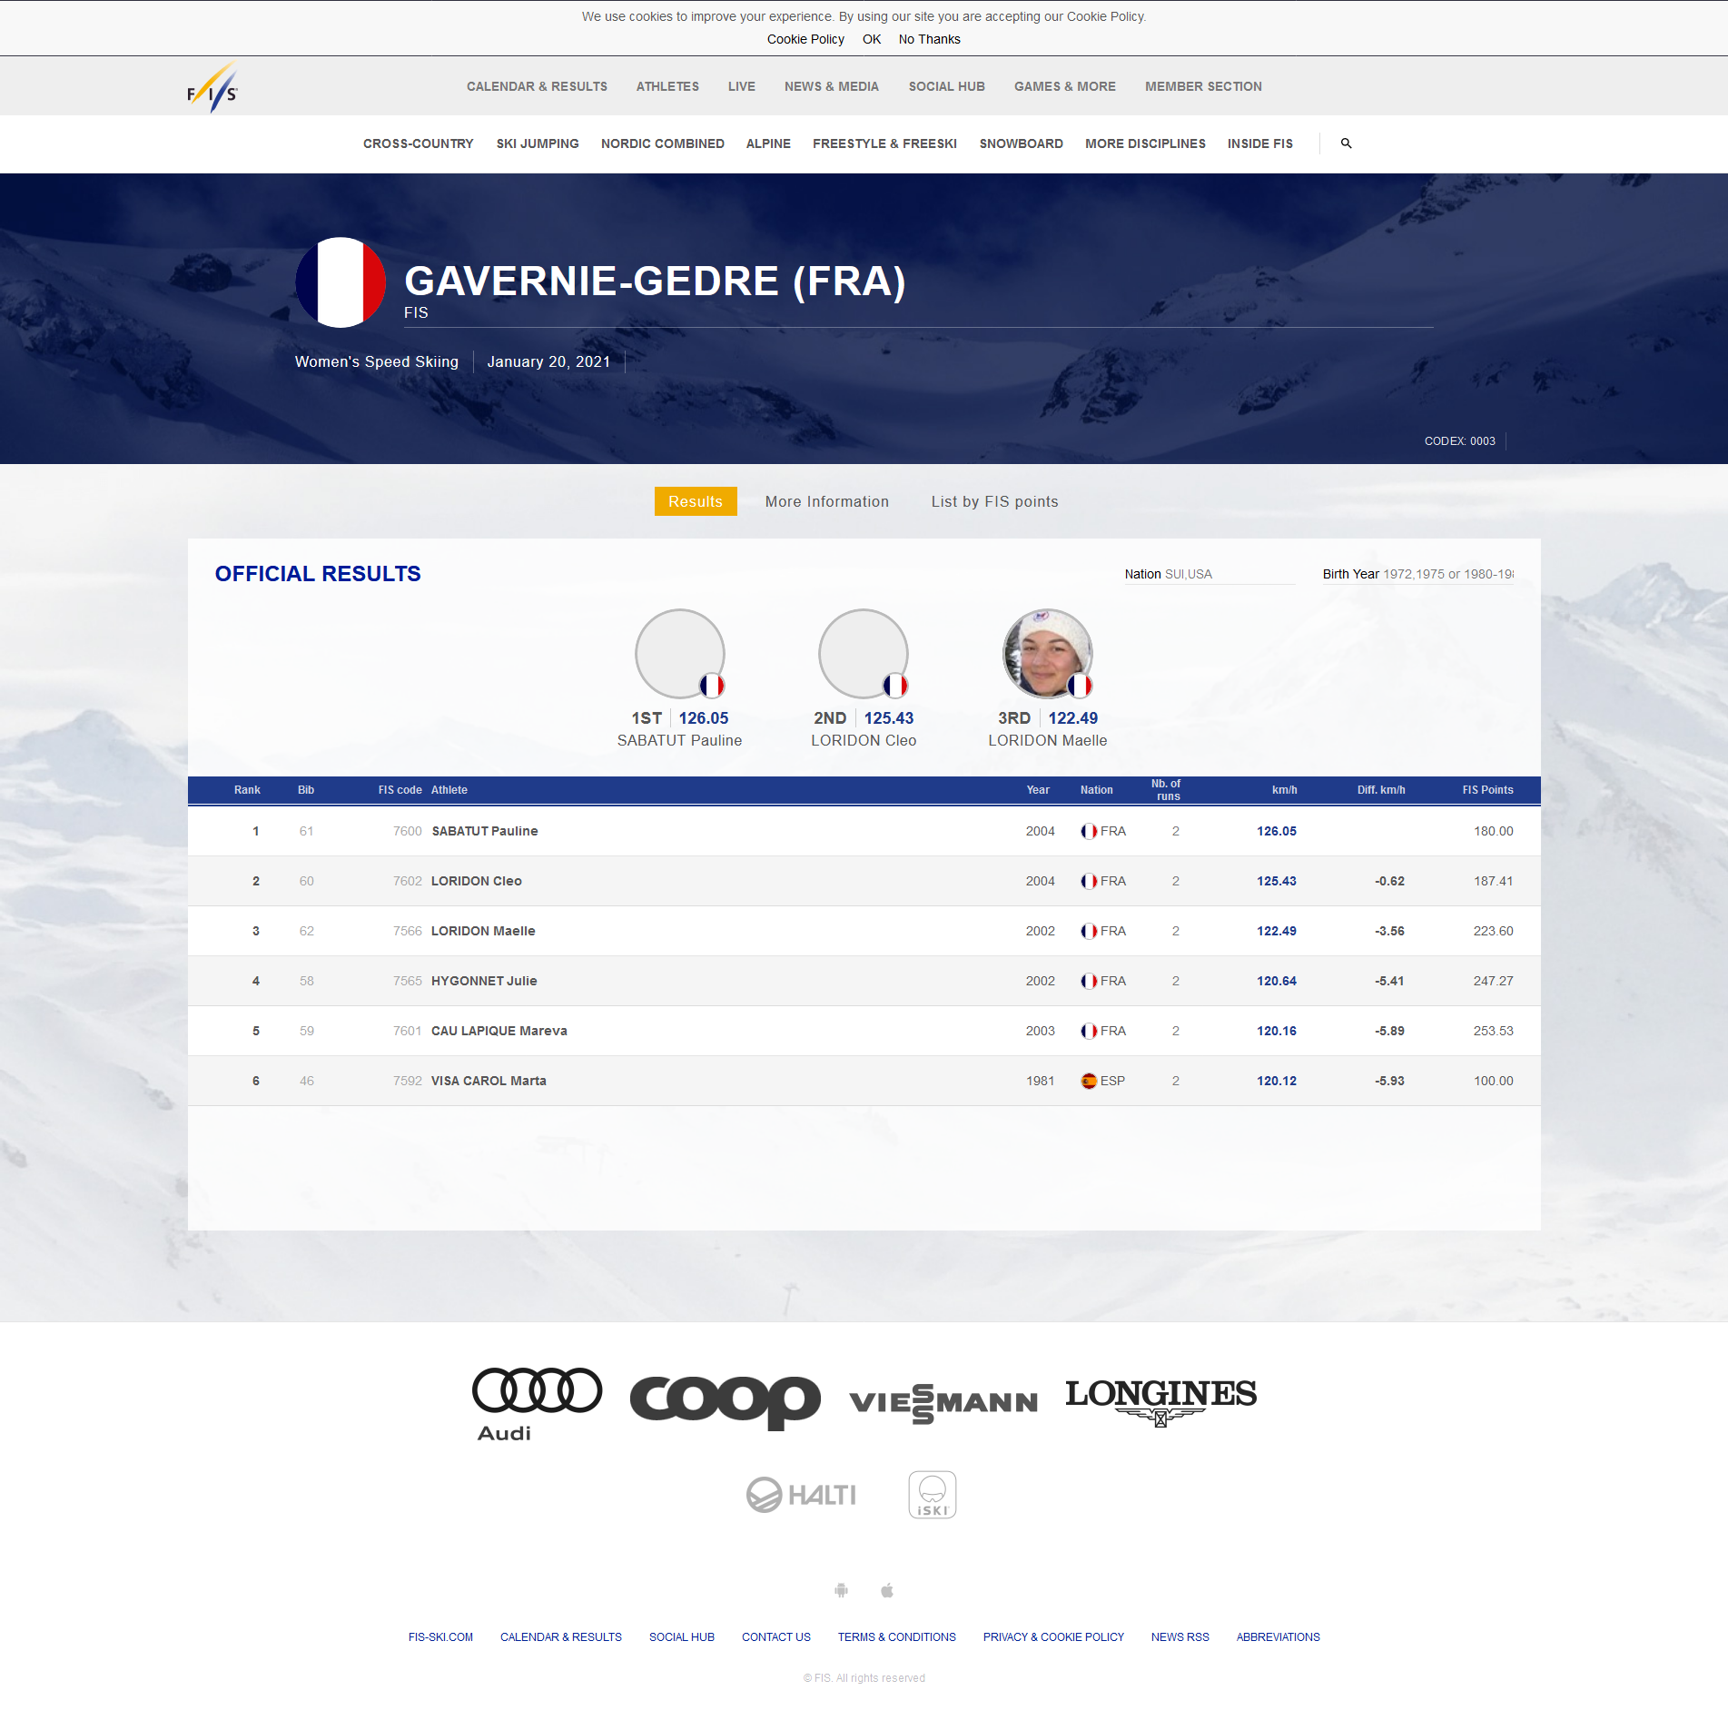1728x1730 pixels.
Task: Accept cookies with the OK button
Action: pos(871,39)
